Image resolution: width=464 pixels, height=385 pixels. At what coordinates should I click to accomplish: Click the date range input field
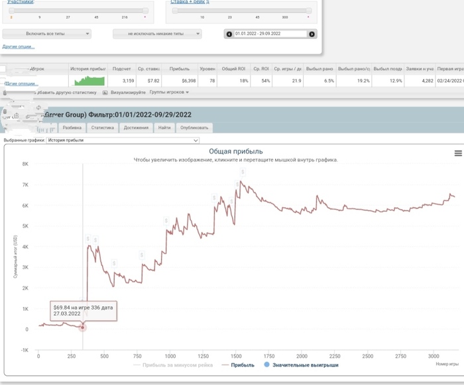tap(270, 34)
